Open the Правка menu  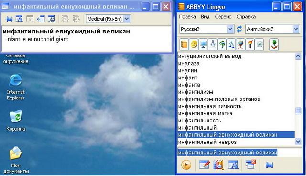pyautogui.click(x=187, y=17)
